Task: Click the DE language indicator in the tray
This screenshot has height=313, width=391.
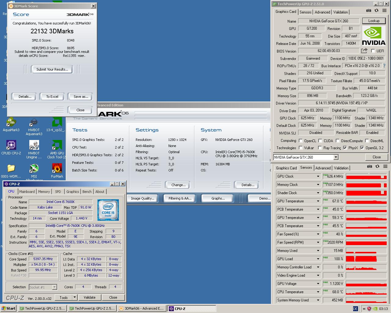Action: click(355, 309)
